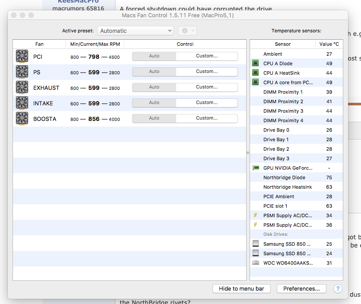Click the PCI fan name label

click(38, 57)
